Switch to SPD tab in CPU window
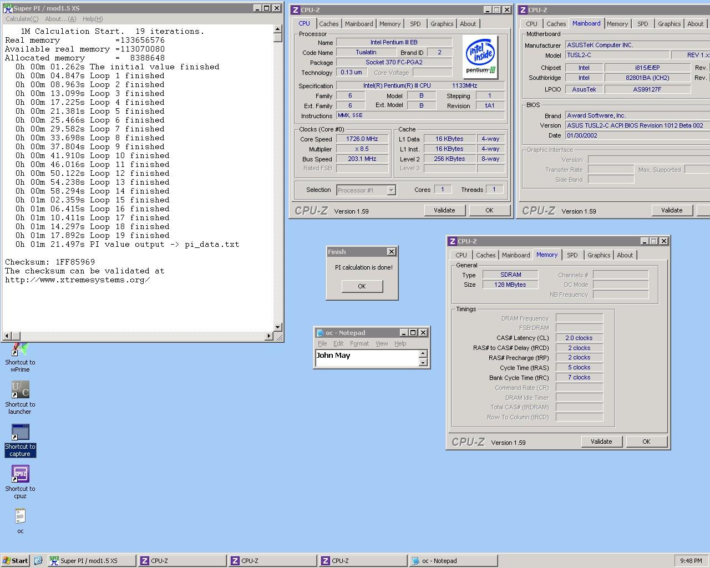 click(415, 24)
